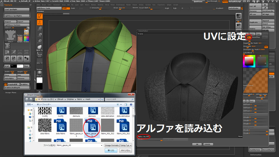Click the キャンセル cancel button
Screen dimensions: 279x157
(x=125, y=150)
